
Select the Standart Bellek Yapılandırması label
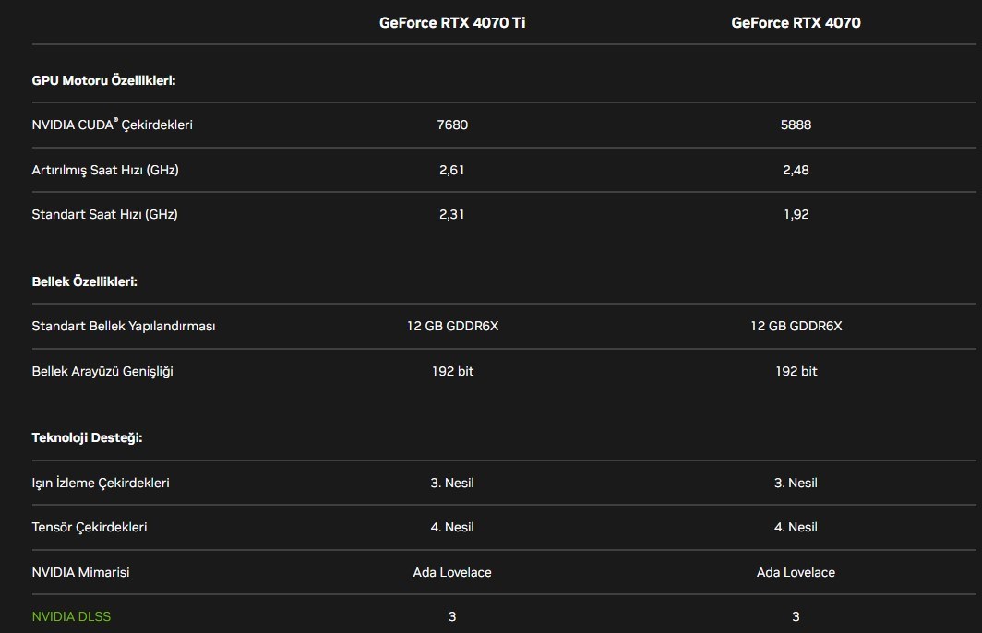(x=124, y=327)
